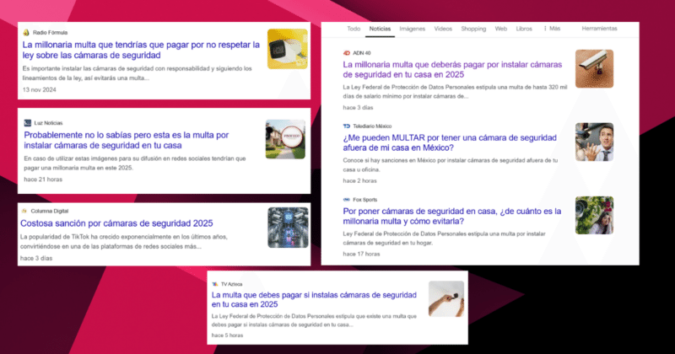
Task: Go to the Shopping tab
Action: pos(473,29)
